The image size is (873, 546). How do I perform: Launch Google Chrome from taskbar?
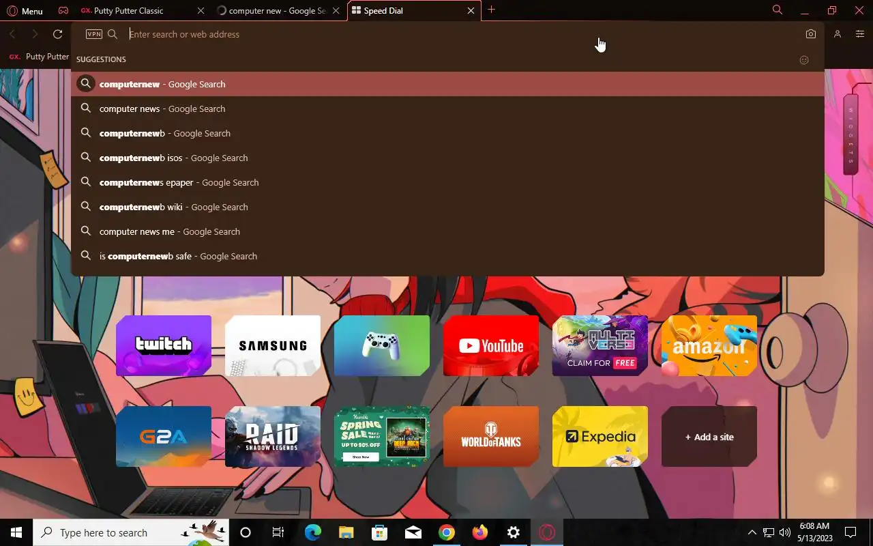(x=447, y=532)
